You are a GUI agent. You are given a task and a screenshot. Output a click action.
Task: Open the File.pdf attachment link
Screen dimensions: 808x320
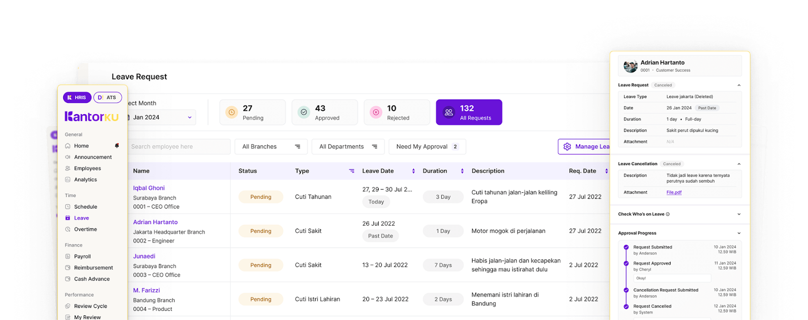coord(674,192)
